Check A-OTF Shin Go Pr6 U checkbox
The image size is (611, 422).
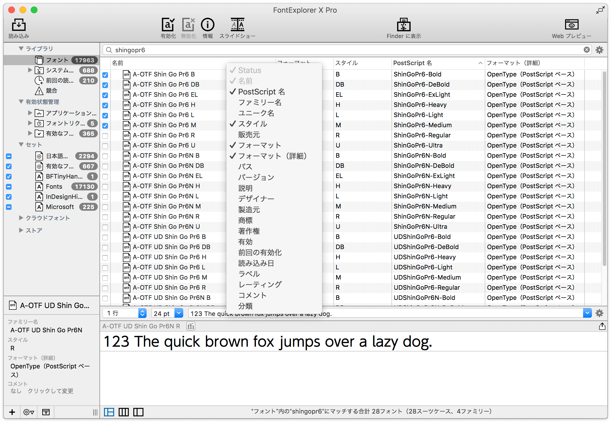105,146
